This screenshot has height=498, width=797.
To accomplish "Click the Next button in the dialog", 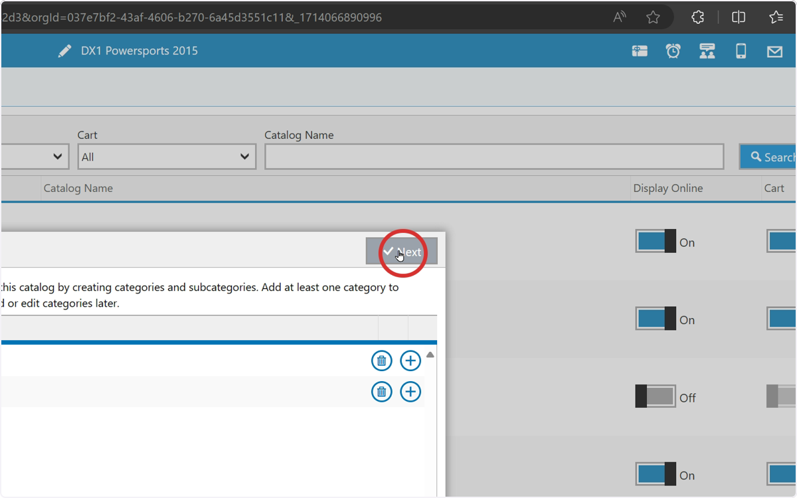I will pyautogui.click(x=402, y=252).
